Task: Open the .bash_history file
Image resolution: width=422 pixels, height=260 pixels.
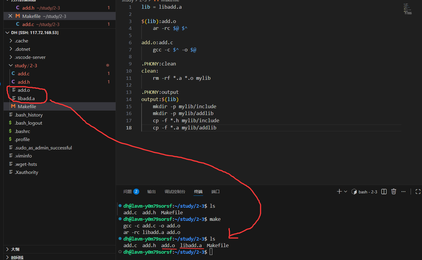Action: [x=60, y=115]
